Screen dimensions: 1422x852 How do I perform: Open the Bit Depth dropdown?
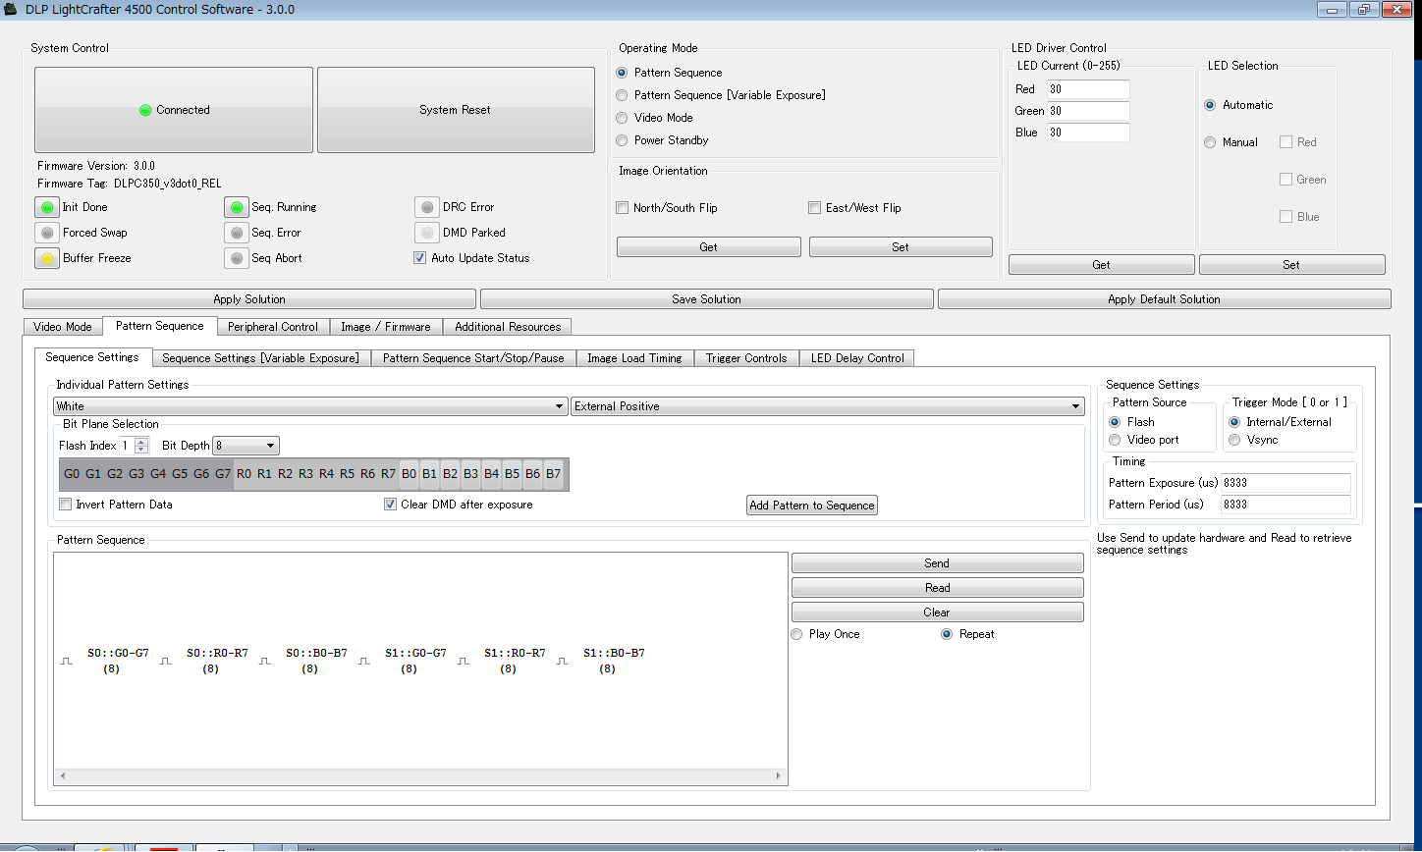[246, 446]
